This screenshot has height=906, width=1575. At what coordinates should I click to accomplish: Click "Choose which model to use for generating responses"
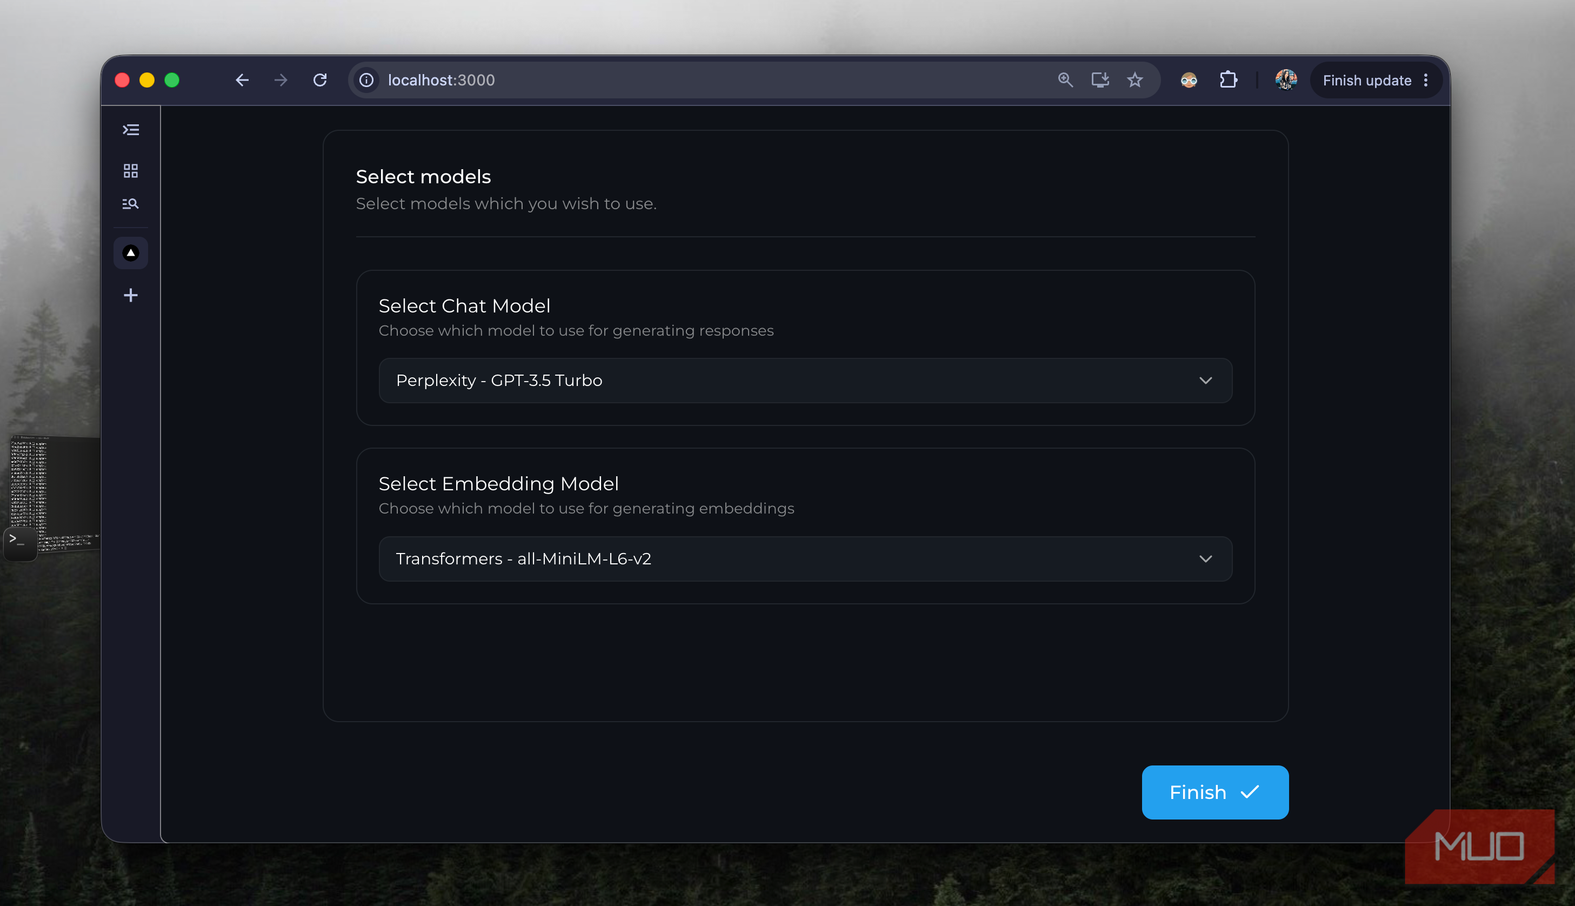click(576, 330)
